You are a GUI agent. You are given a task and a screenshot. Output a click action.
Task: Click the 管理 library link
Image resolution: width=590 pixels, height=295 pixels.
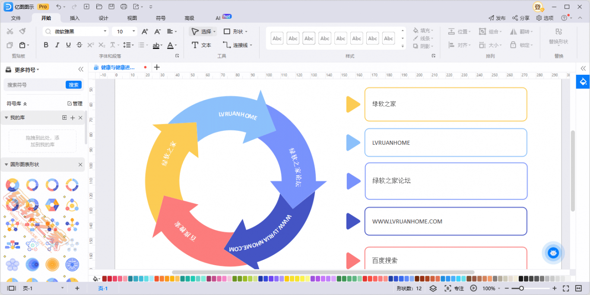pos(75,104)
